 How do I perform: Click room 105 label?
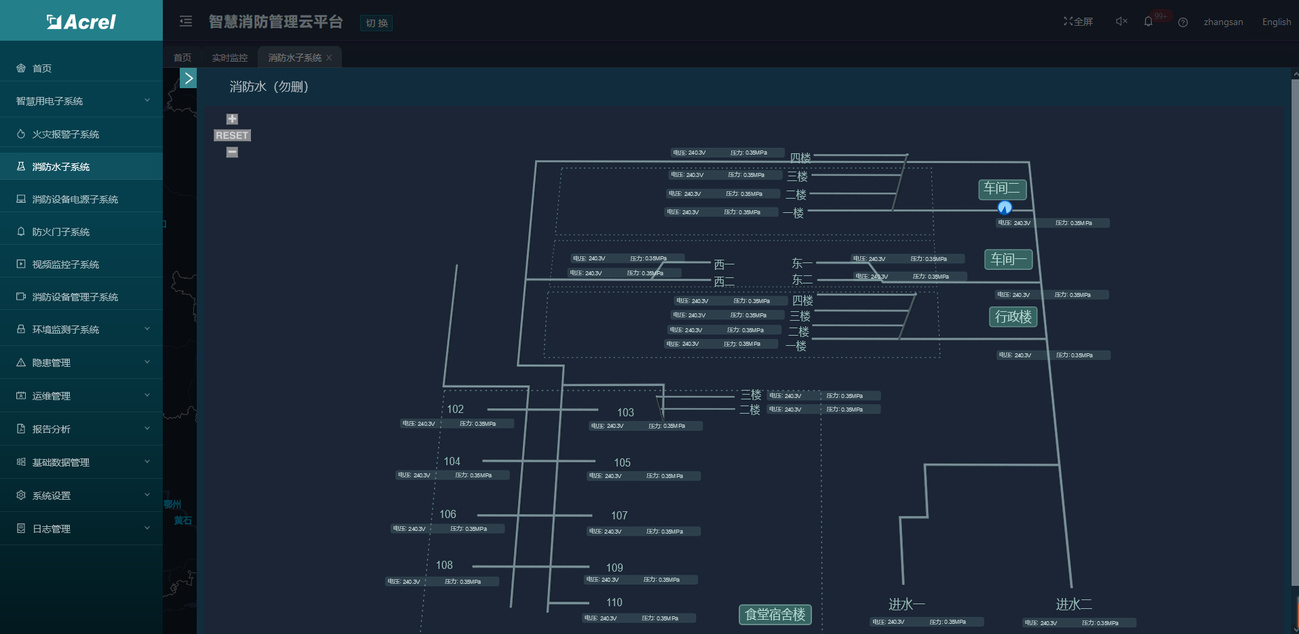[x=622, y=462]
